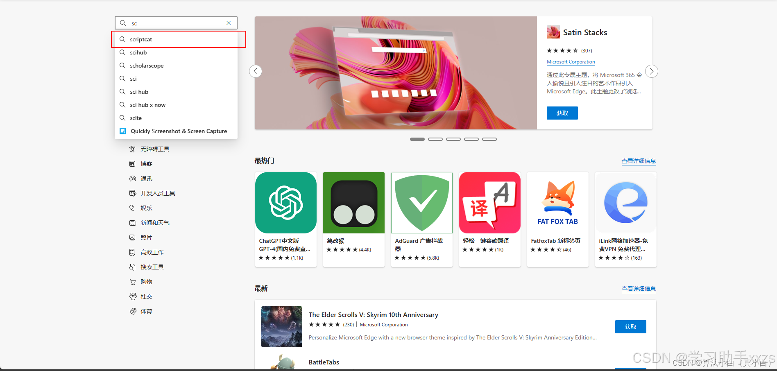Go to previous carousel banner
The image size is (777, 371).
[256, 71]
